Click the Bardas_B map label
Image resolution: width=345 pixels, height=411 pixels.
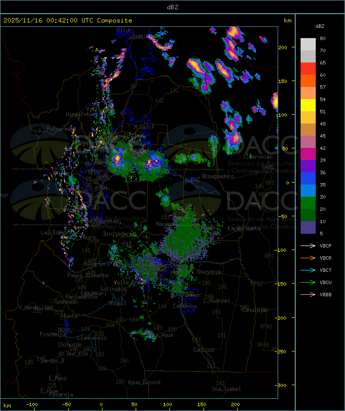pos(52,361)
